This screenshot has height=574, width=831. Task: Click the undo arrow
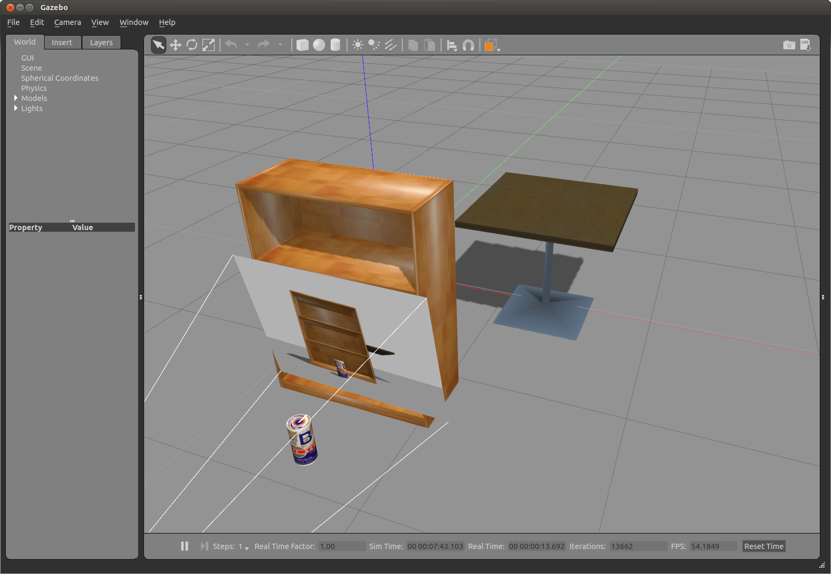[x=231, y=45]
